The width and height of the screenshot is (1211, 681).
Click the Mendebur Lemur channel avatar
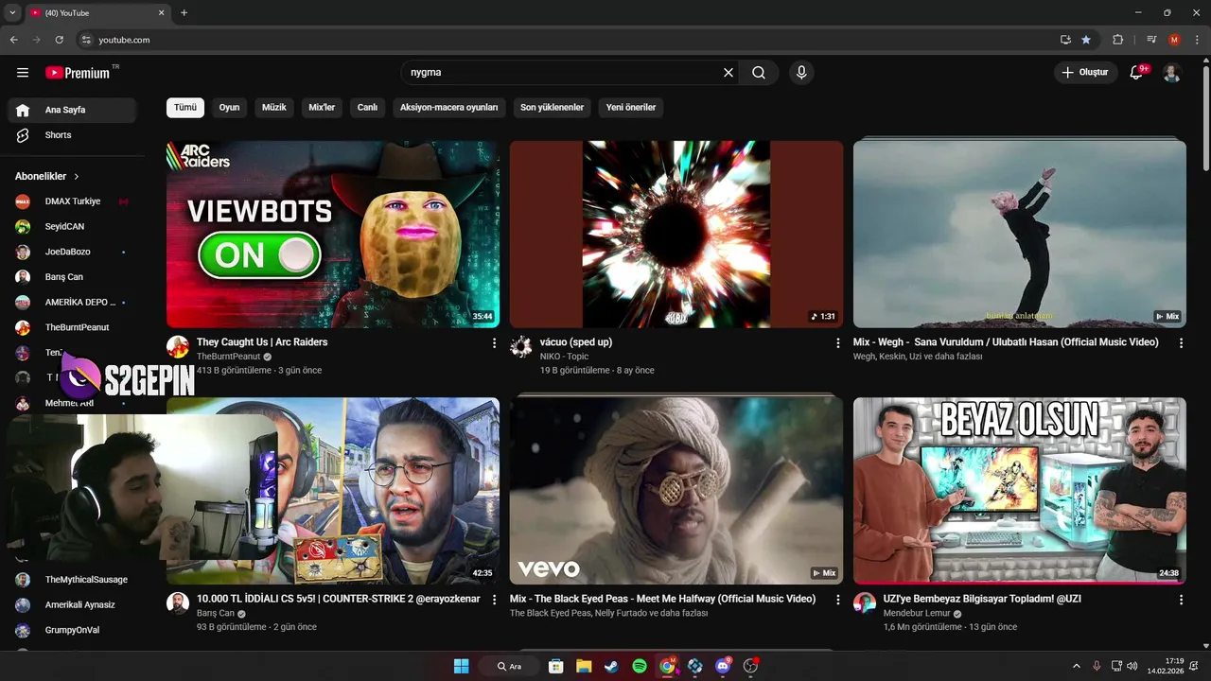pyautogui.click(x=865, y=602)
